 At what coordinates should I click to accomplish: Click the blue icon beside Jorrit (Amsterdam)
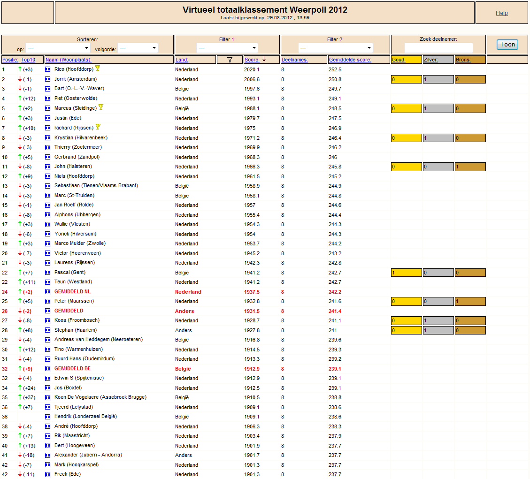(x=48, y=79)
